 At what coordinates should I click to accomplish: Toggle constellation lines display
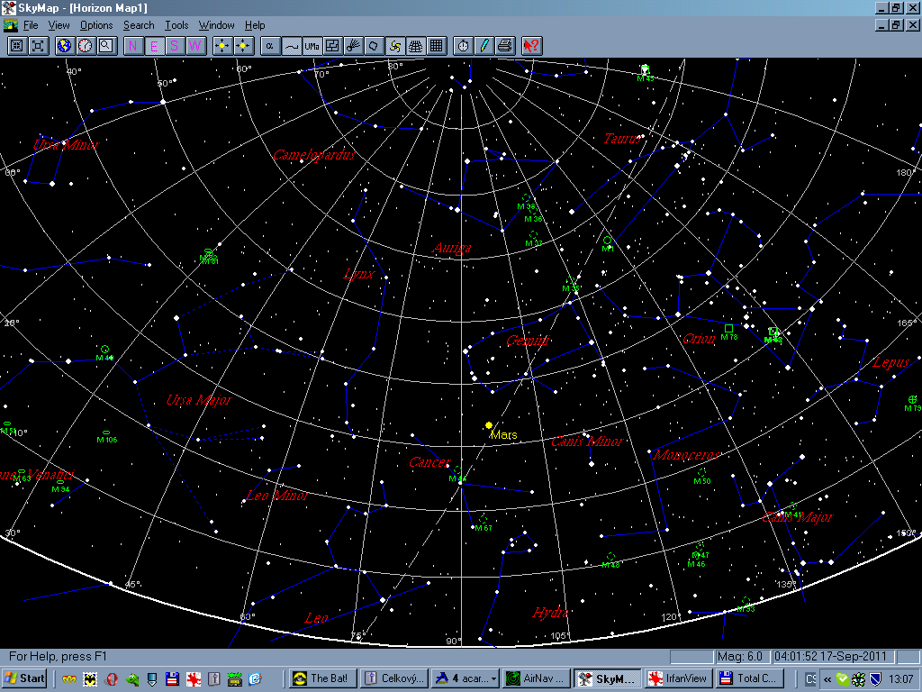pyautogui.click(x=291, y=46)
